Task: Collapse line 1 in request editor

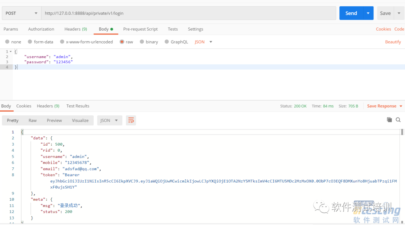Action: coord(10,52)
